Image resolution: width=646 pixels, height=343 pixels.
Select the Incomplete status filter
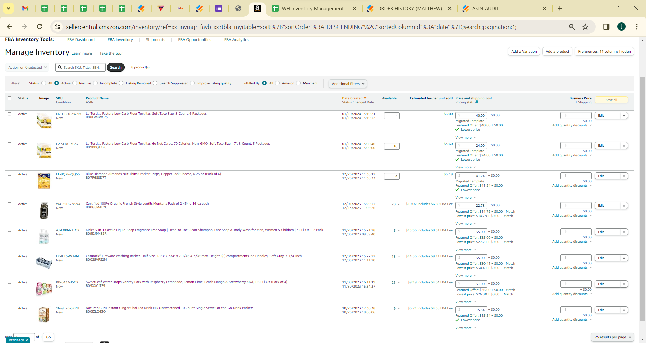[x=95, y=83]
